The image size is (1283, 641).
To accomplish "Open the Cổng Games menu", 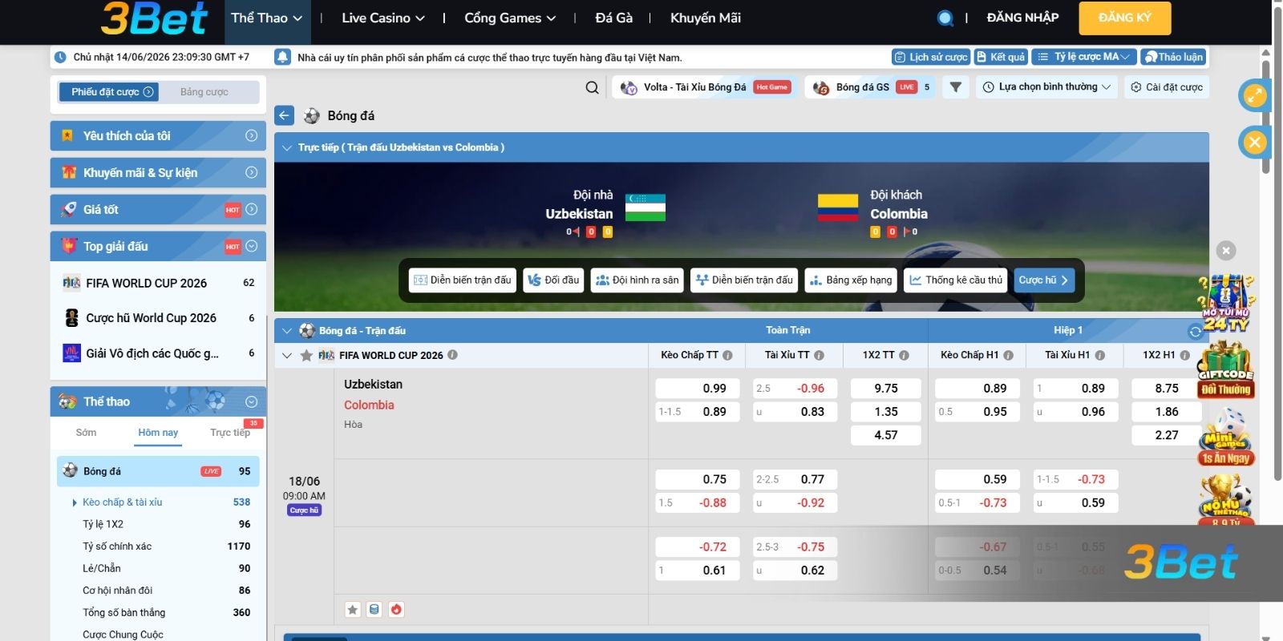I will point(510,18).
